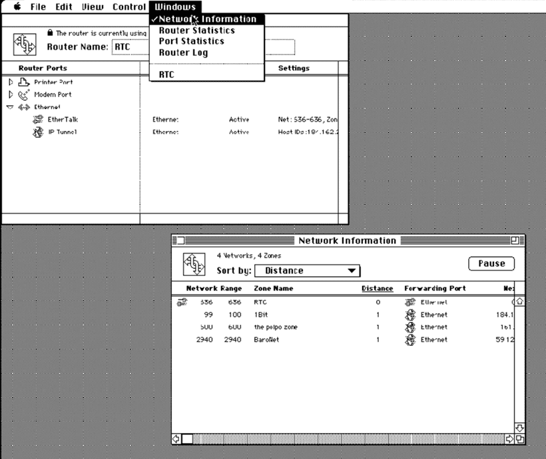Select the RTC window menu entry
Viewport: 546px width, 459px height.
pos(207,75)
